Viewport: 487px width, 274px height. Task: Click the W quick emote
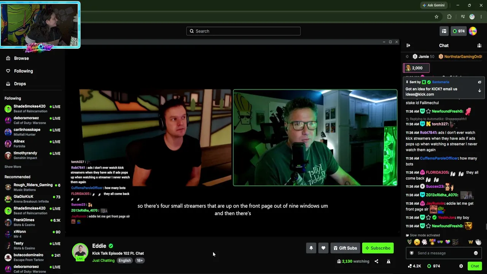point(471,242)
